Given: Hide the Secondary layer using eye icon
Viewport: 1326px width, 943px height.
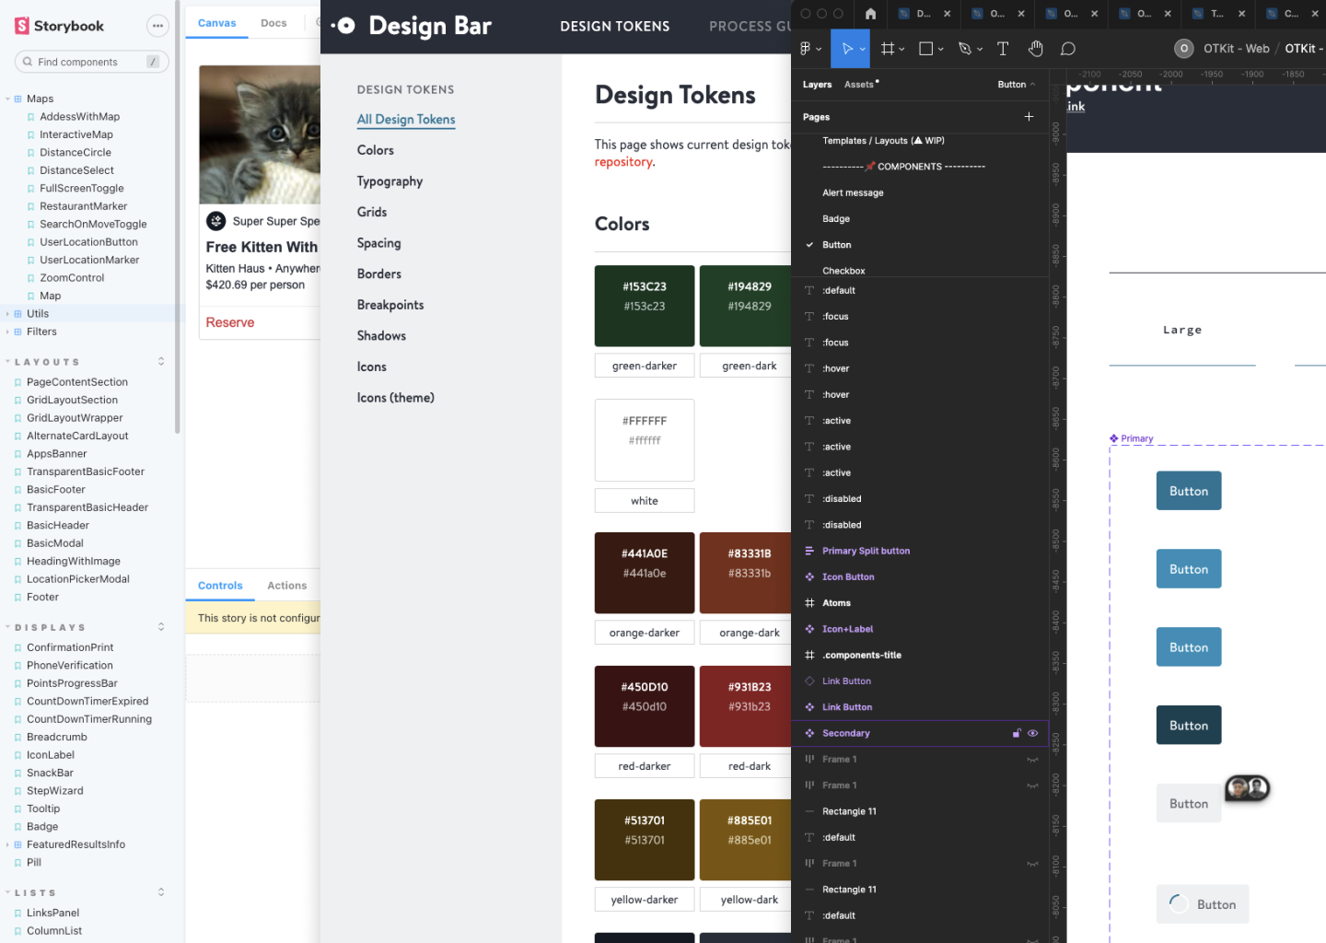Looking at the screenshot, I should click(1033, 733).
